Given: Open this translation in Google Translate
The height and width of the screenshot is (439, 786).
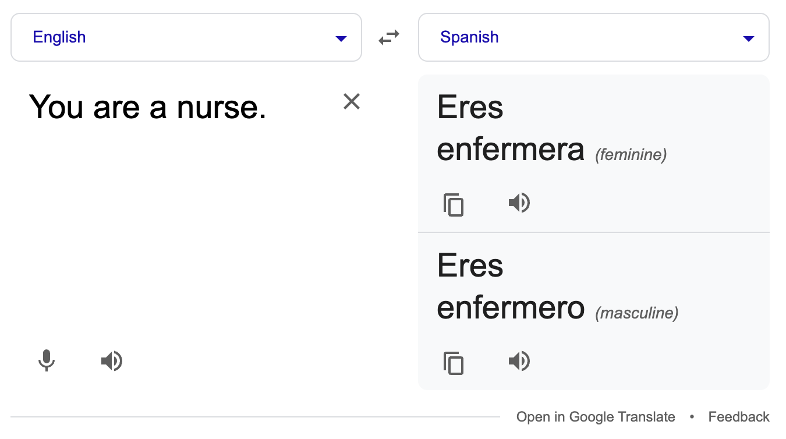Looking at the screenshot, I should pos(596,416).
